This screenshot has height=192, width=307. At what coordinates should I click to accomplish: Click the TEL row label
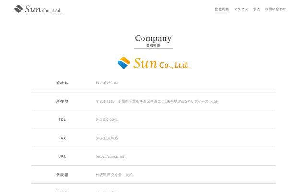pos(62,120)
